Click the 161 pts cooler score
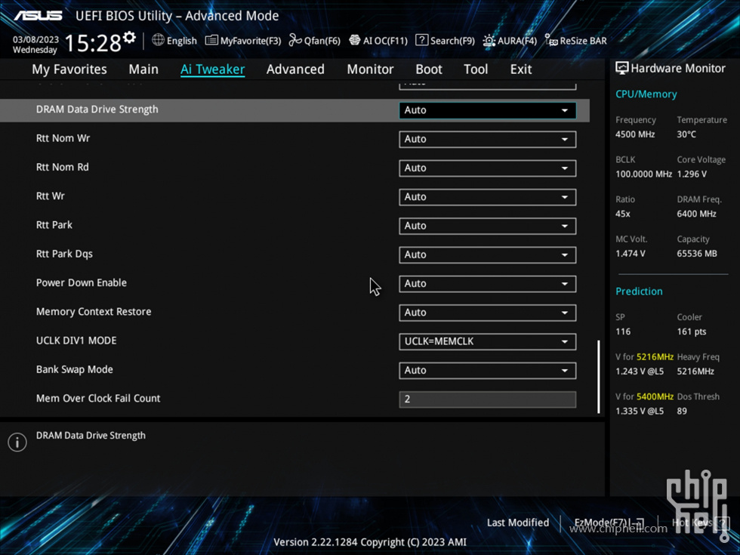The width and height of the screenshot is (740, 555). coord(692,331)
